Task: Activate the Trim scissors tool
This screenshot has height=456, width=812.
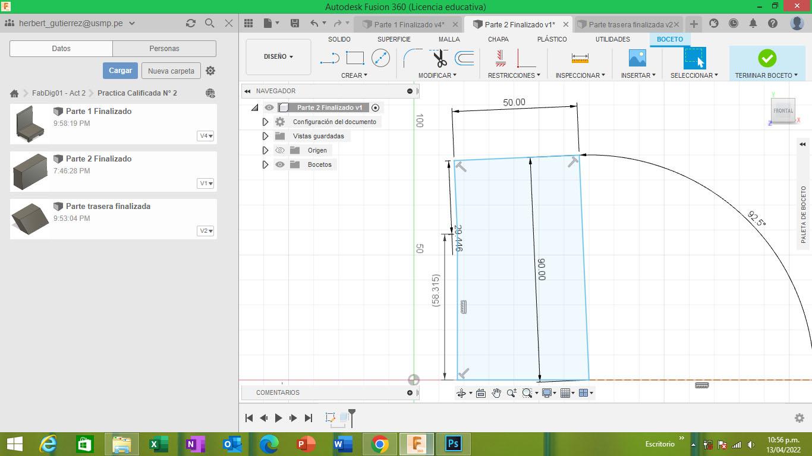Action: point(439,58)
